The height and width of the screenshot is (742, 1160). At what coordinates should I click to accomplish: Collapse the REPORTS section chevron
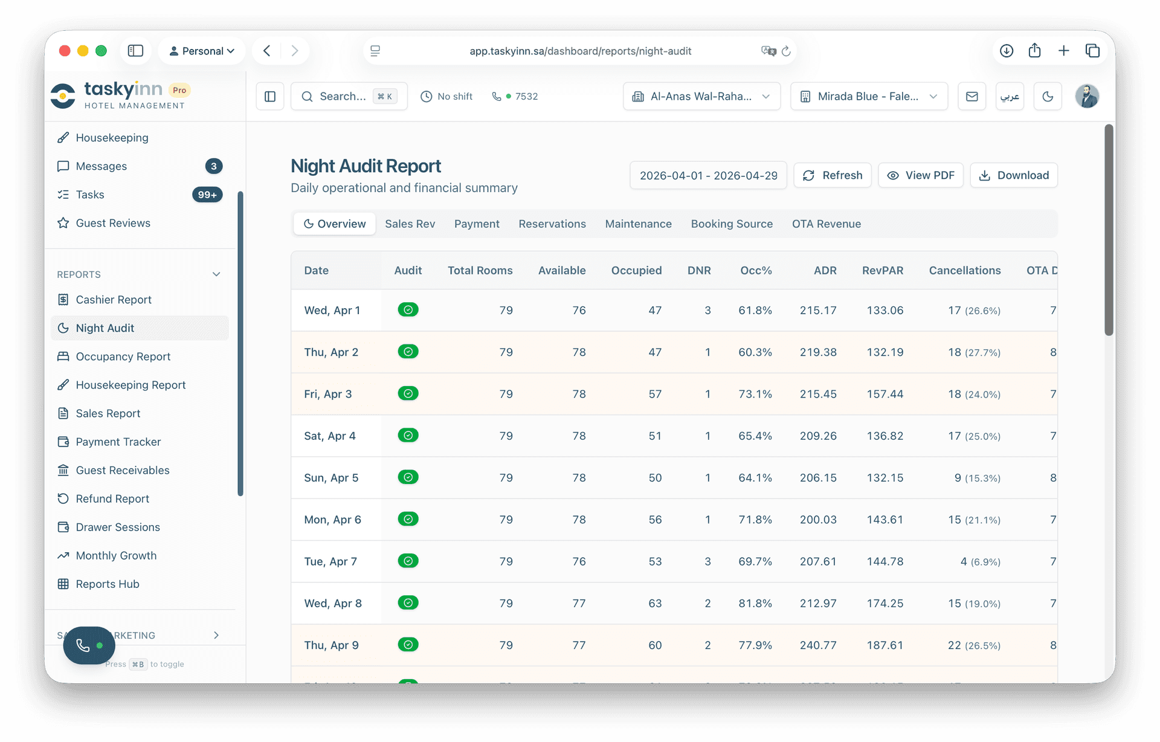tap(216, 274)
